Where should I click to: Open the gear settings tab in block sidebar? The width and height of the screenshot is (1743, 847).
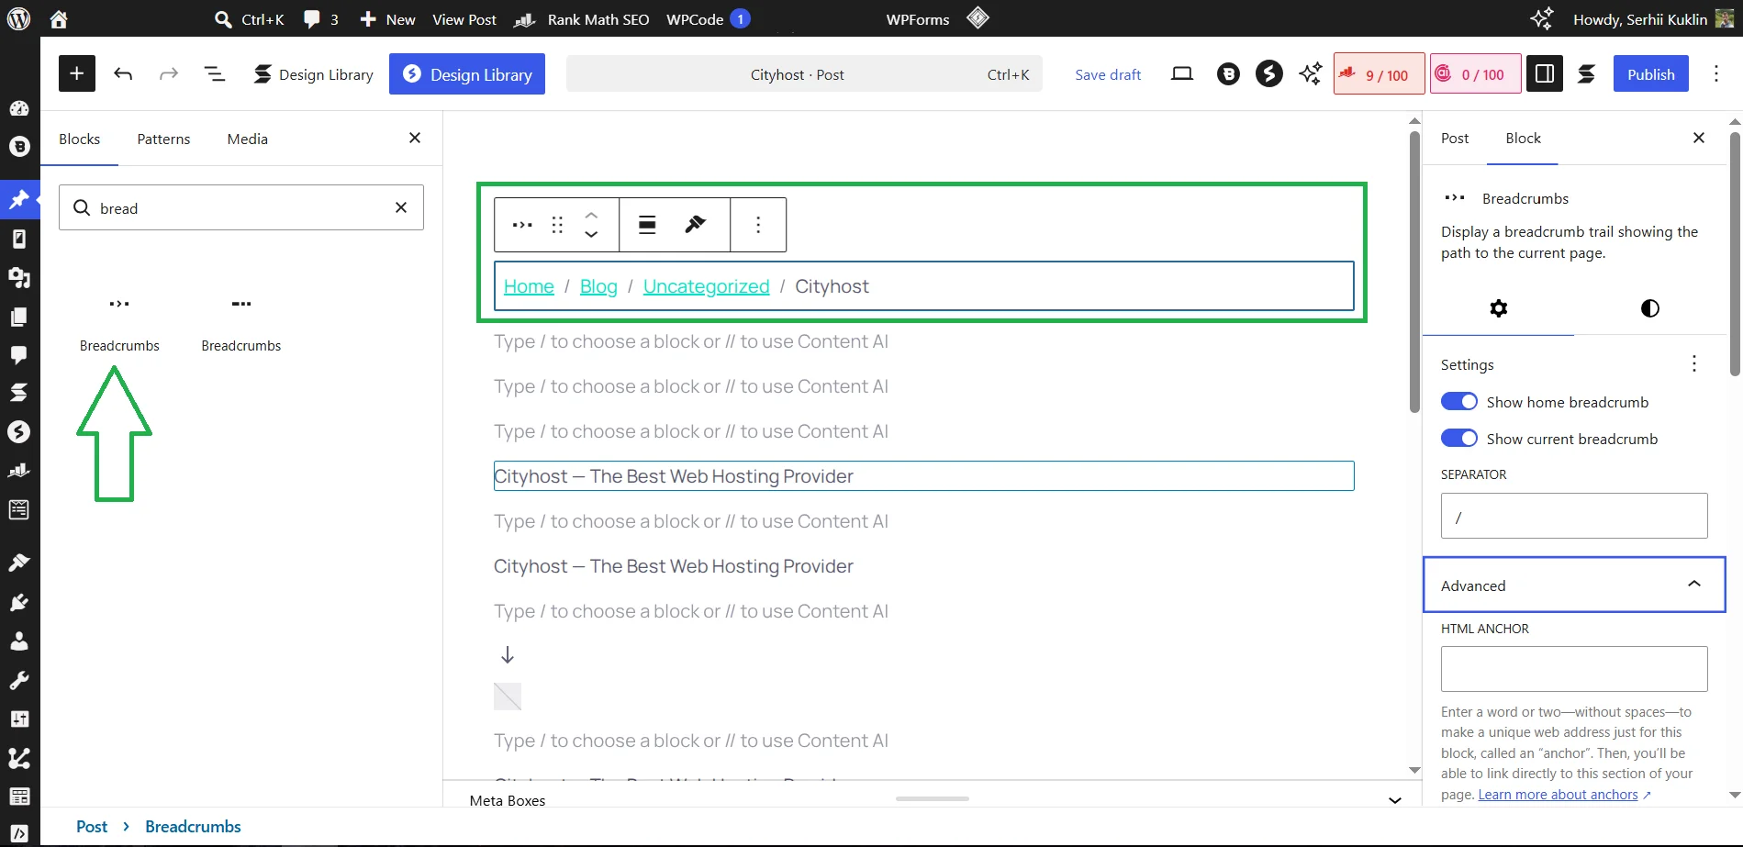[x=1498, y=308]
